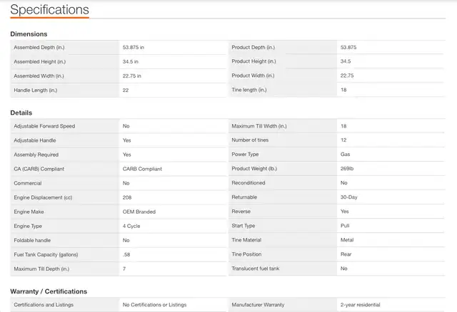Click the 'Pull' start type value

click(345, 225)
